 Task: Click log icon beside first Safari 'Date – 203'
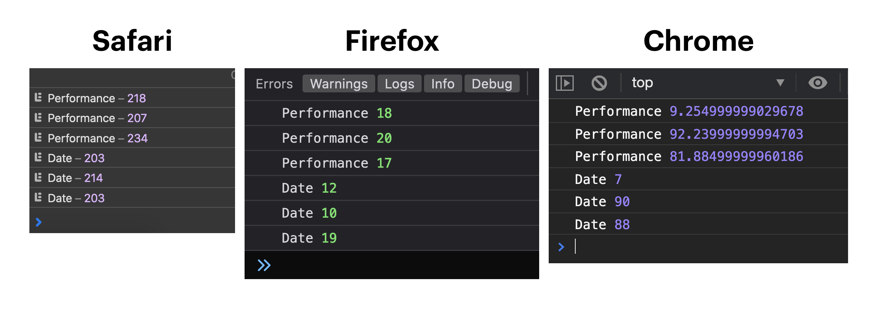38,157
